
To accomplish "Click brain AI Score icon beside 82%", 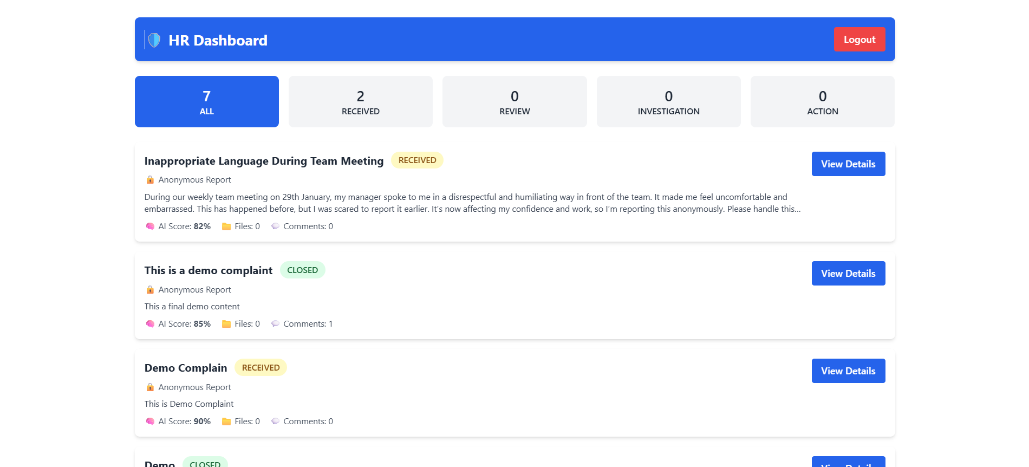I will click(x=150, y=226).
